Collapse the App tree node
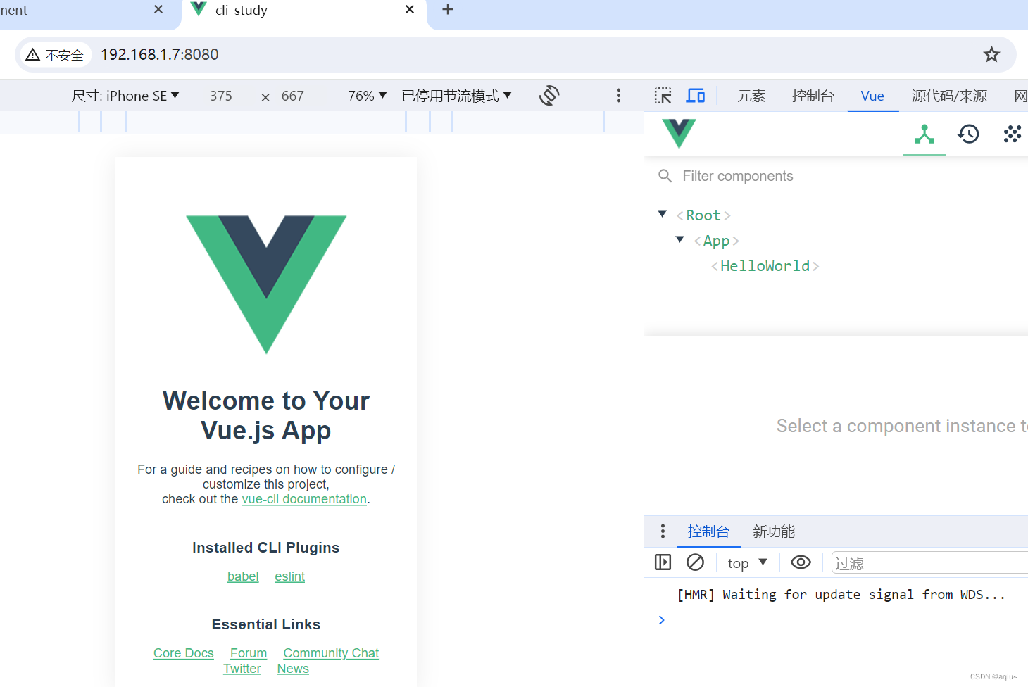 679,239
